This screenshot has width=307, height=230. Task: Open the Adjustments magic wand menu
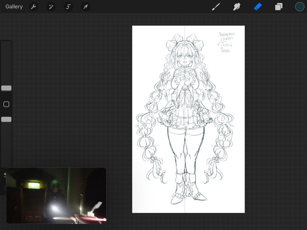pyautogui.click(x=51, y=7)
